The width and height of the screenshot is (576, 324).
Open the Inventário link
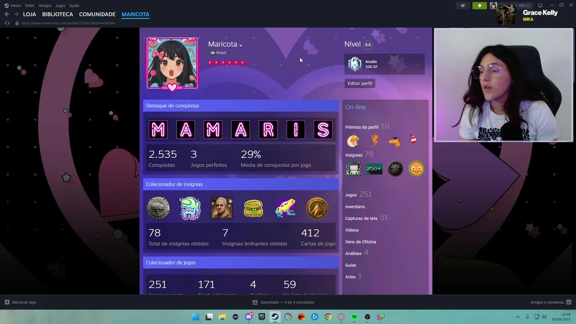click(x=355, y=207)
